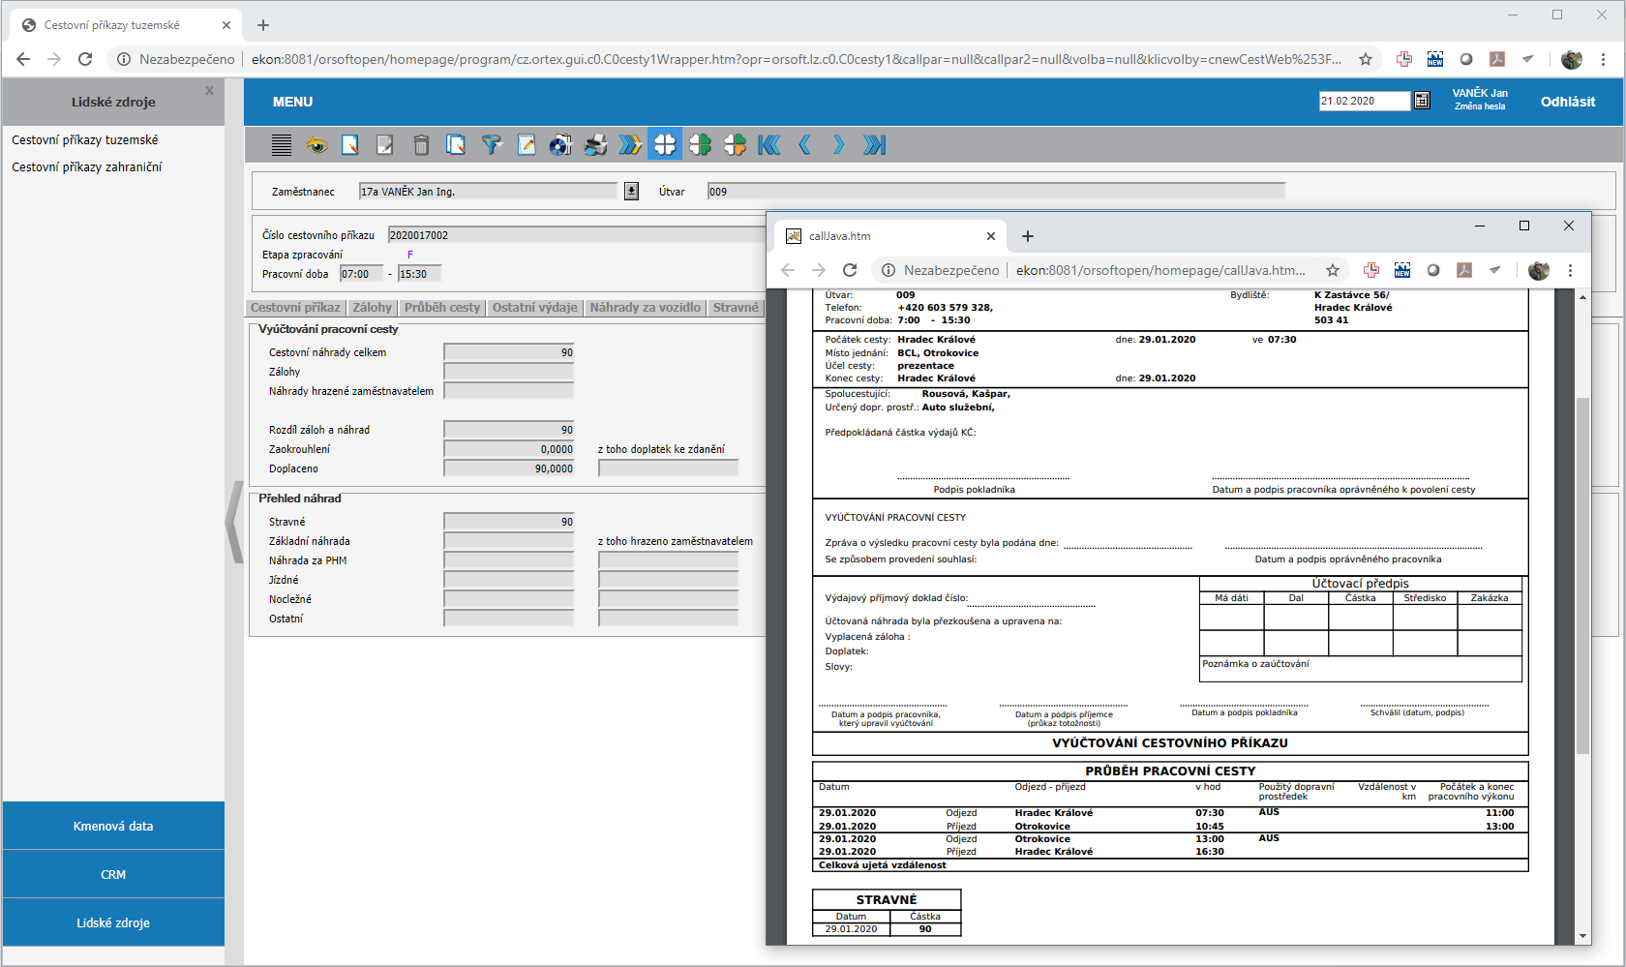
Task: Open Cestovní příkazy zahraniční in sidebar
Action: [87, 167]
